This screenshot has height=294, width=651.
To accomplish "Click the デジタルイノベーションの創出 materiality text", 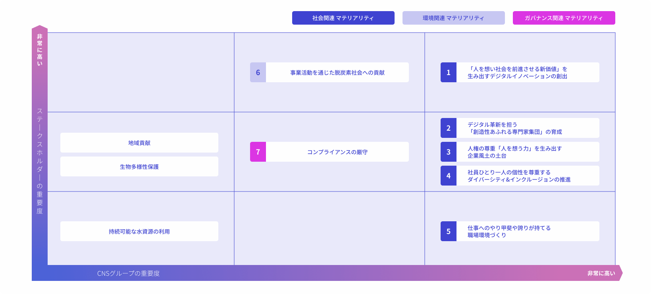I will click(x=517, y=76).
